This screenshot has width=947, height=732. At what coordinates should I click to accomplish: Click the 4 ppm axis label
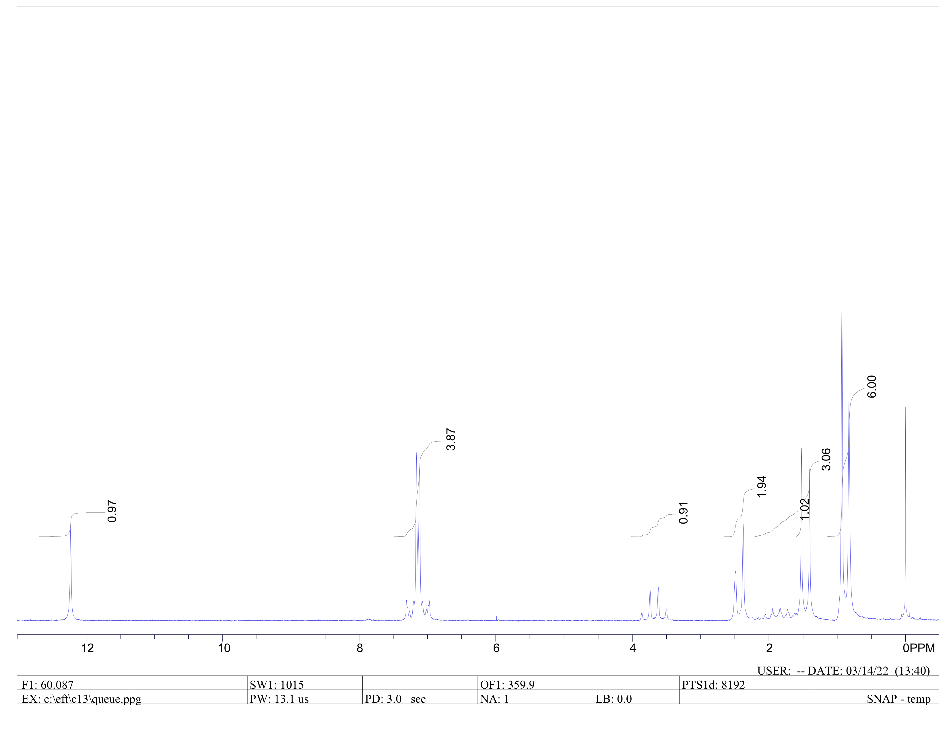pyautogui.click(x=633, y=648)
